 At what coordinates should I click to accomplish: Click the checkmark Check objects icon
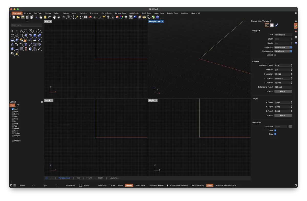click(39, 49)
